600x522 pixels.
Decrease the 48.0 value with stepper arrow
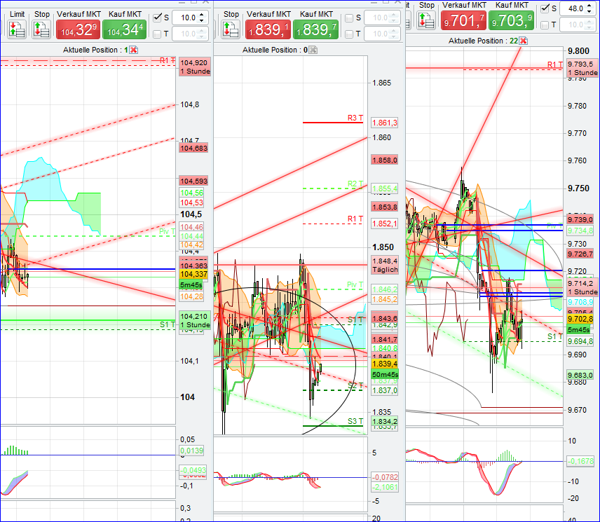coord(589,13)
